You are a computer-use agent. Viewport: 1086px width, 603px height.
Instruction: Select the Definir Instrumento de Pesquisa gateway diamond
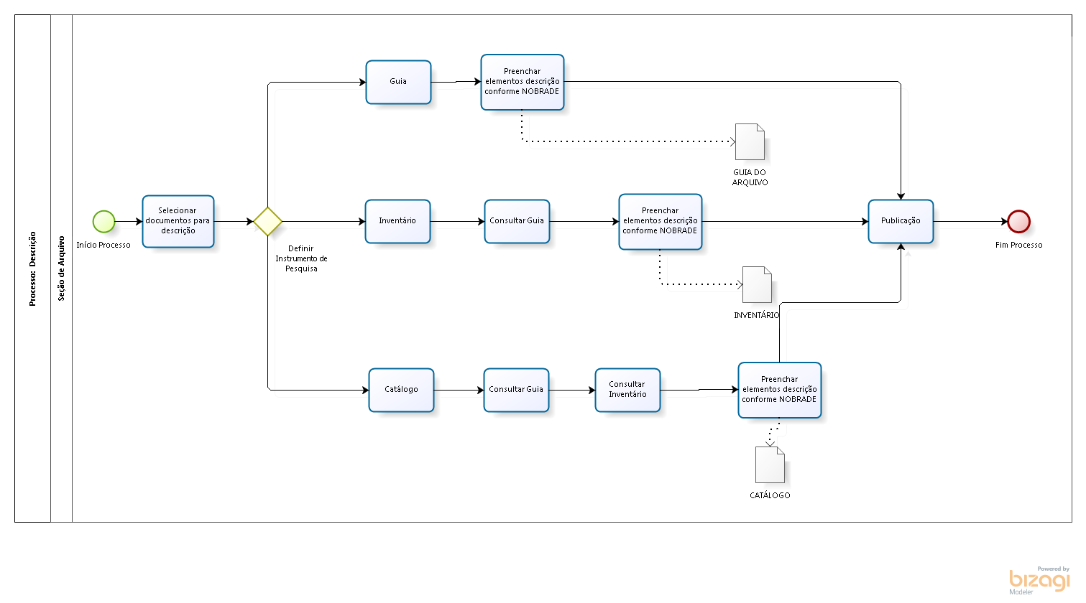[267, 221]
